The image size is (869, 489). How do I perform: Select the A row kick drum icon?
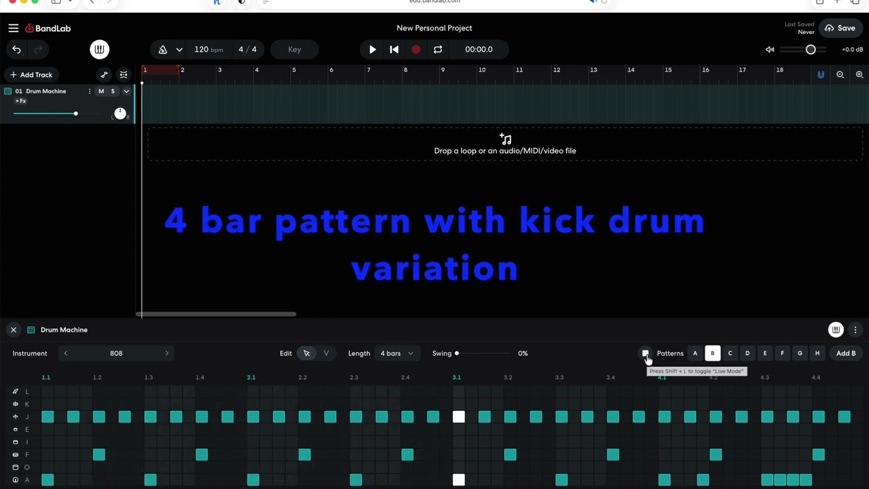[x=16, y=480]
